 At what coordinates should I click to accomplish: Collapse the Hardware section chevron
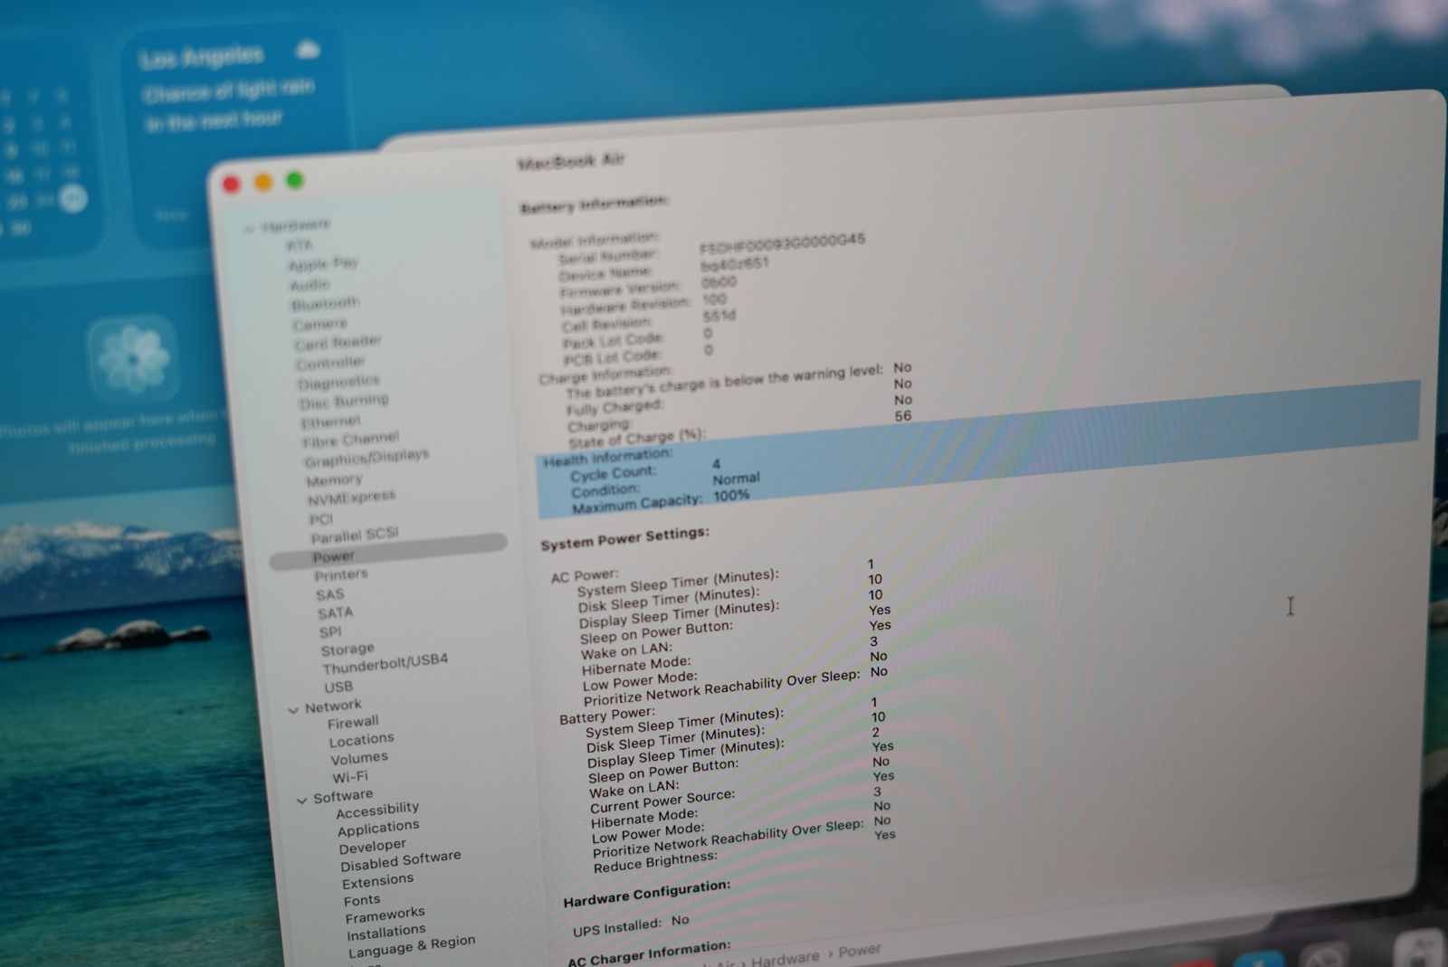[248, 228]
